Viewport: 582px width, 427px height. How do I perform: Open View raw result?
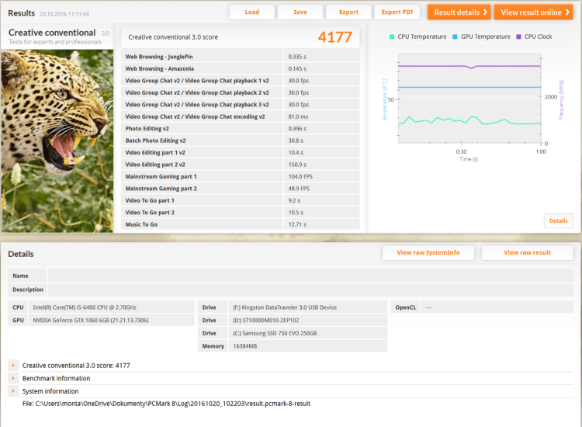527,252
